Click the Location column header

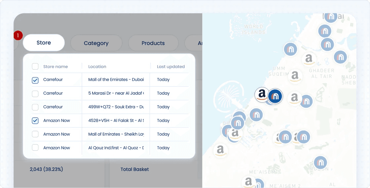(97, 66)
